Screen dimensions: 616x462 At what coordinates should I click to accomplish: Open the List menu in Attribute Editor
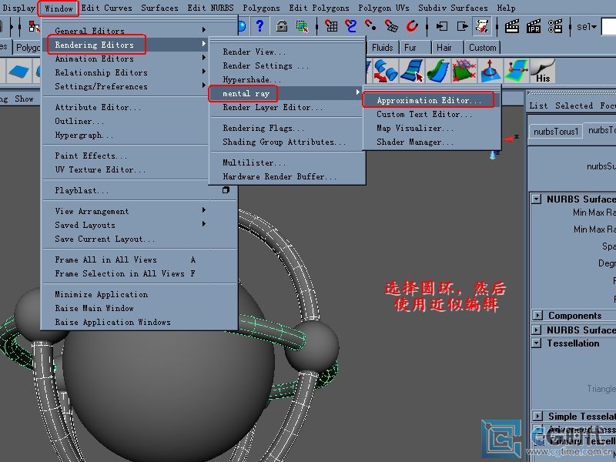[538, 105]
